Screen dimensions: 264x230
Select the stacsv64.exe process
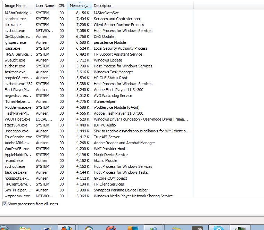(x=98, y=125)
